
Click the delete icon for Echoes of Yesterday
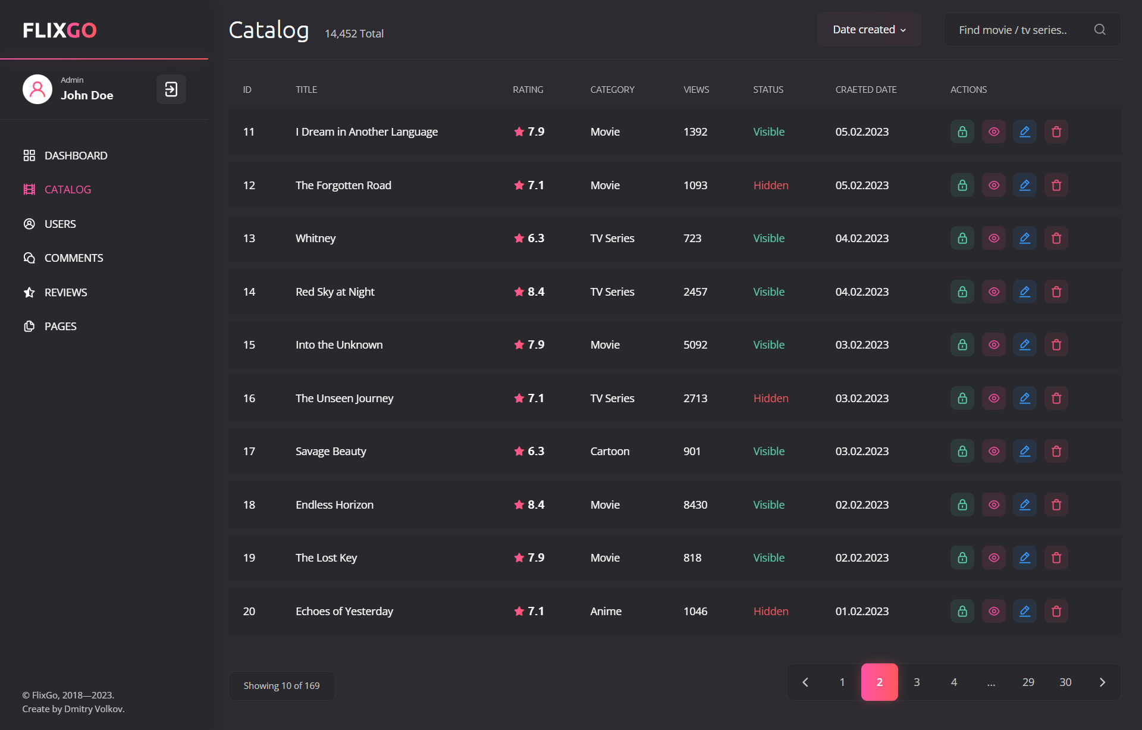point(1056,612)
